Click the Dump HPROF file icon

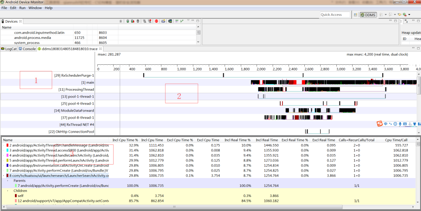click(x=132, y=21)
